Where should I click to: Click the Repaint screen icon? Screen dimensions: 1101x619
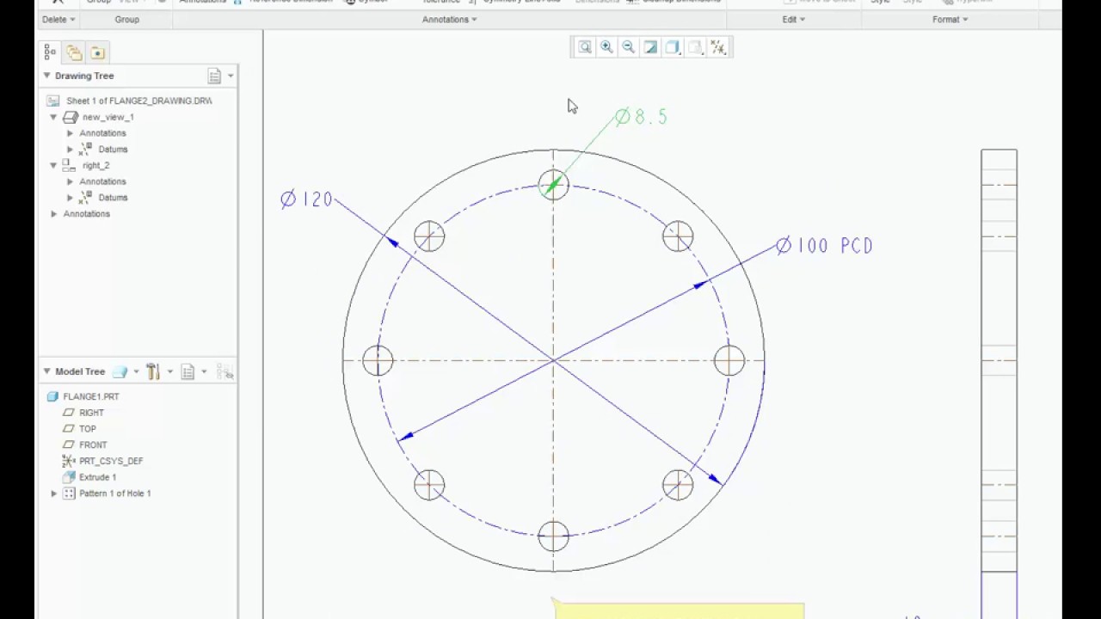point(651,47)
